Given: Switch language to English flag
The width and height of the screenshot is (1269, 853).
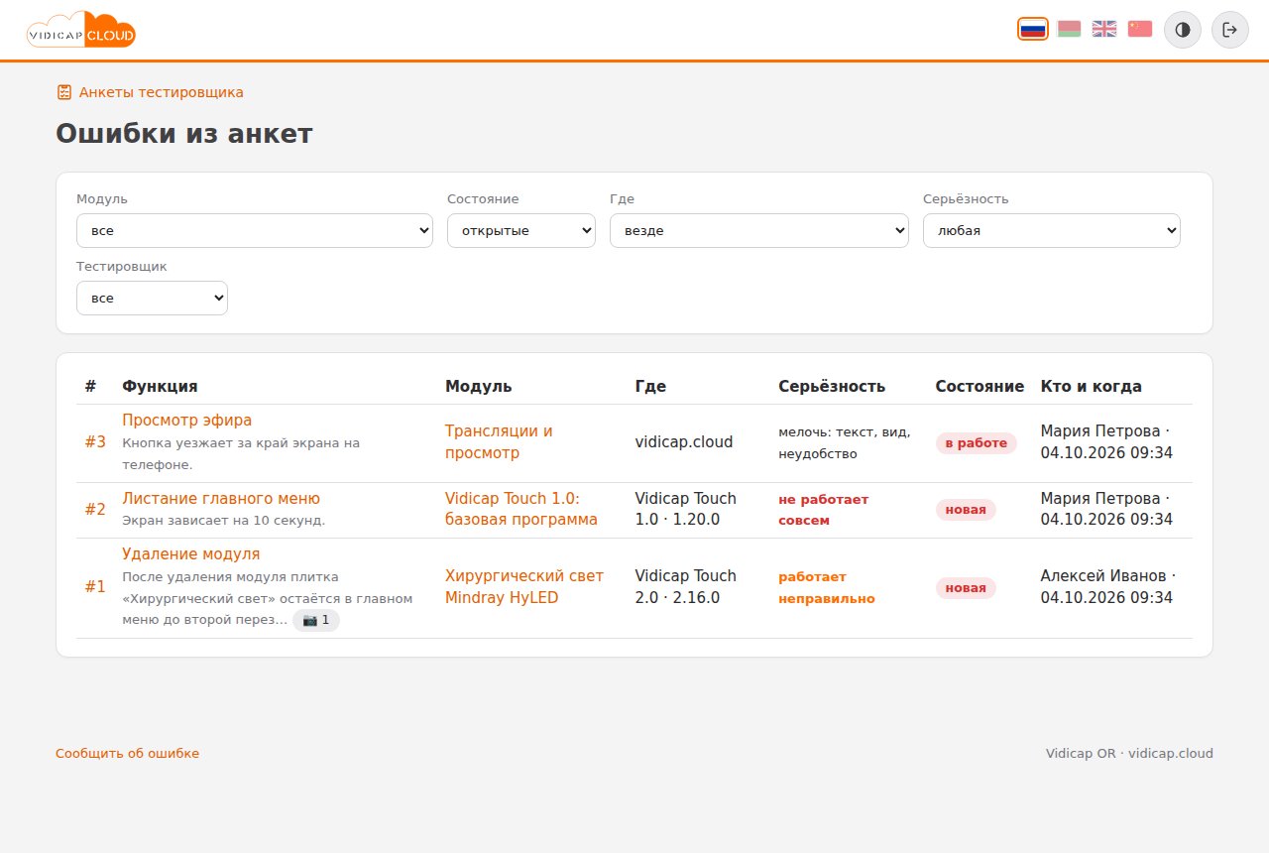Looking at the screenshot, I should tap(1104, 29).
